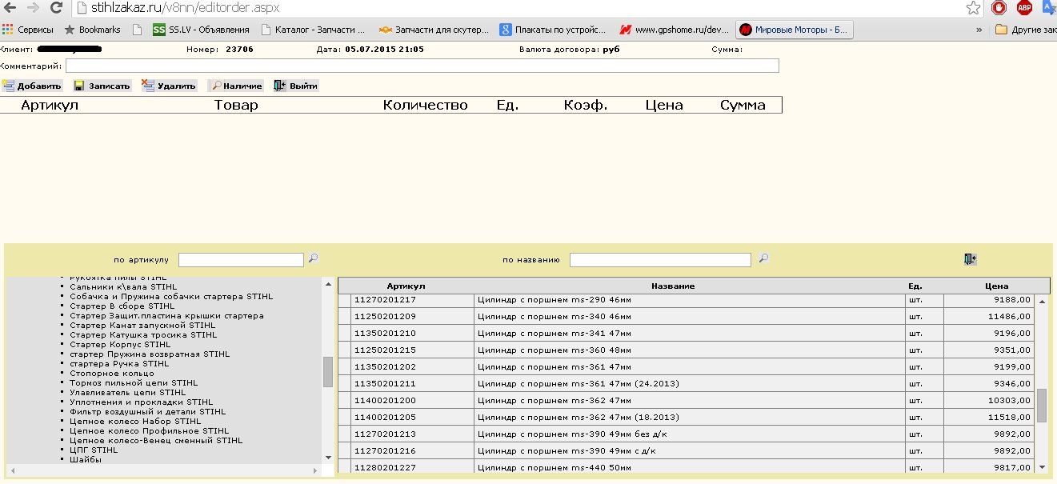Focus the по названию search field

(x=660, y=259)
